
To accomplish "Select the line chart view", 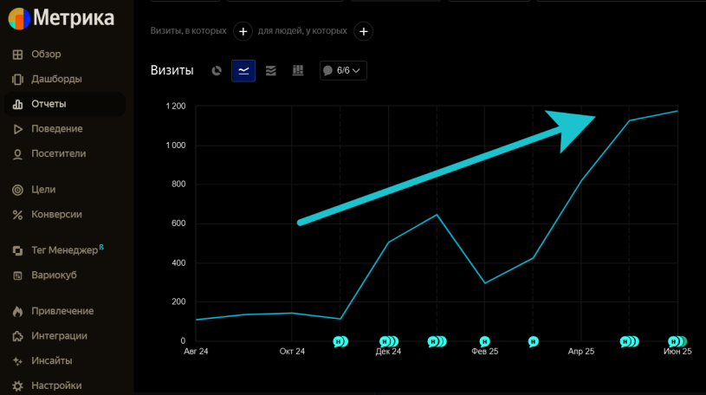I will click(243, 71).
